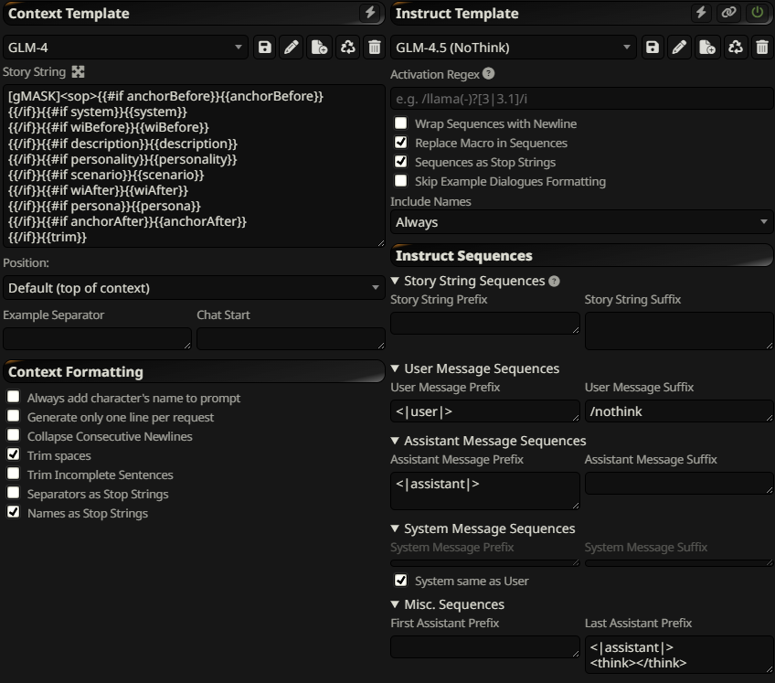Toggle System same as User checkbox

point(400,581)
